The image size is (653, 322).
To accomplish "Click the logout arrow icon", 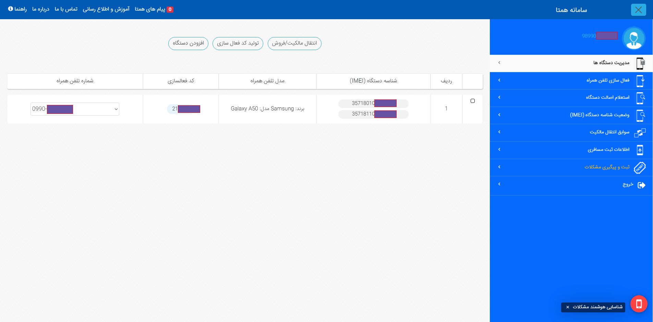I will click(641, 185).
